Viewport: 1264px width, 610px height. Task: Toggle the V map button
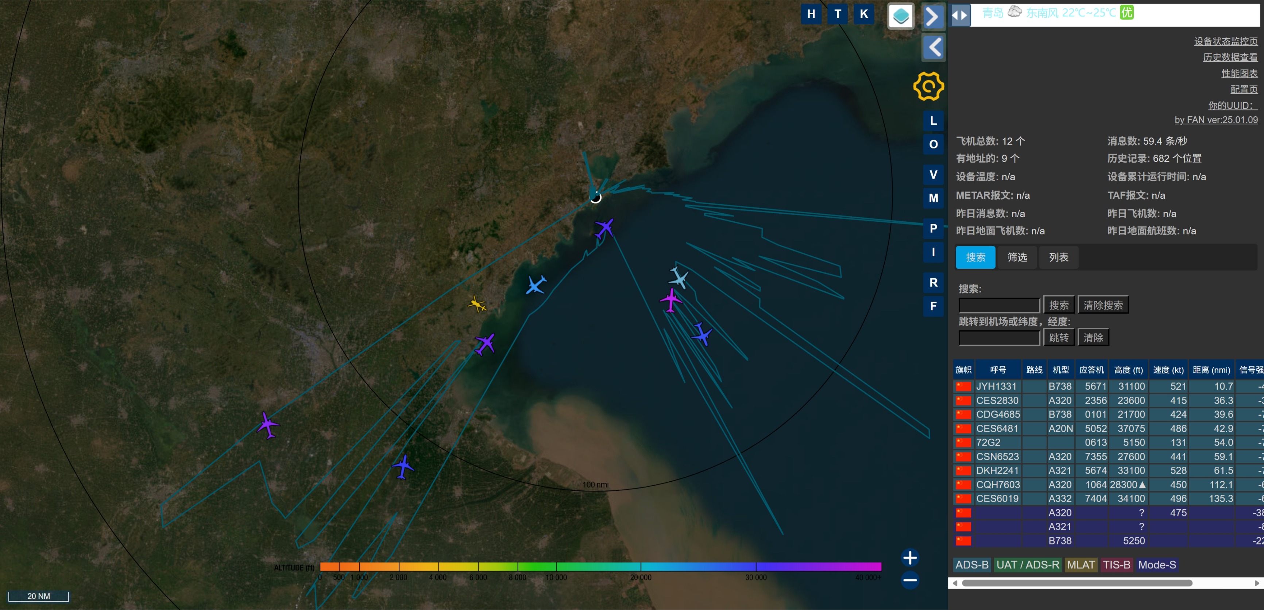click(933, 175)
